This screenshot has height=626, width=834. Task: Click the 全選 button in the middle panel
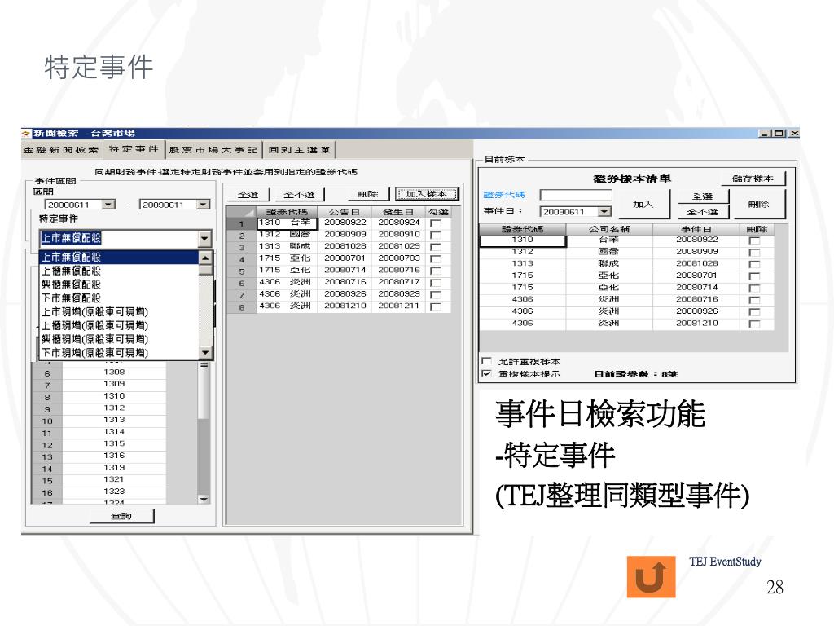248,195
